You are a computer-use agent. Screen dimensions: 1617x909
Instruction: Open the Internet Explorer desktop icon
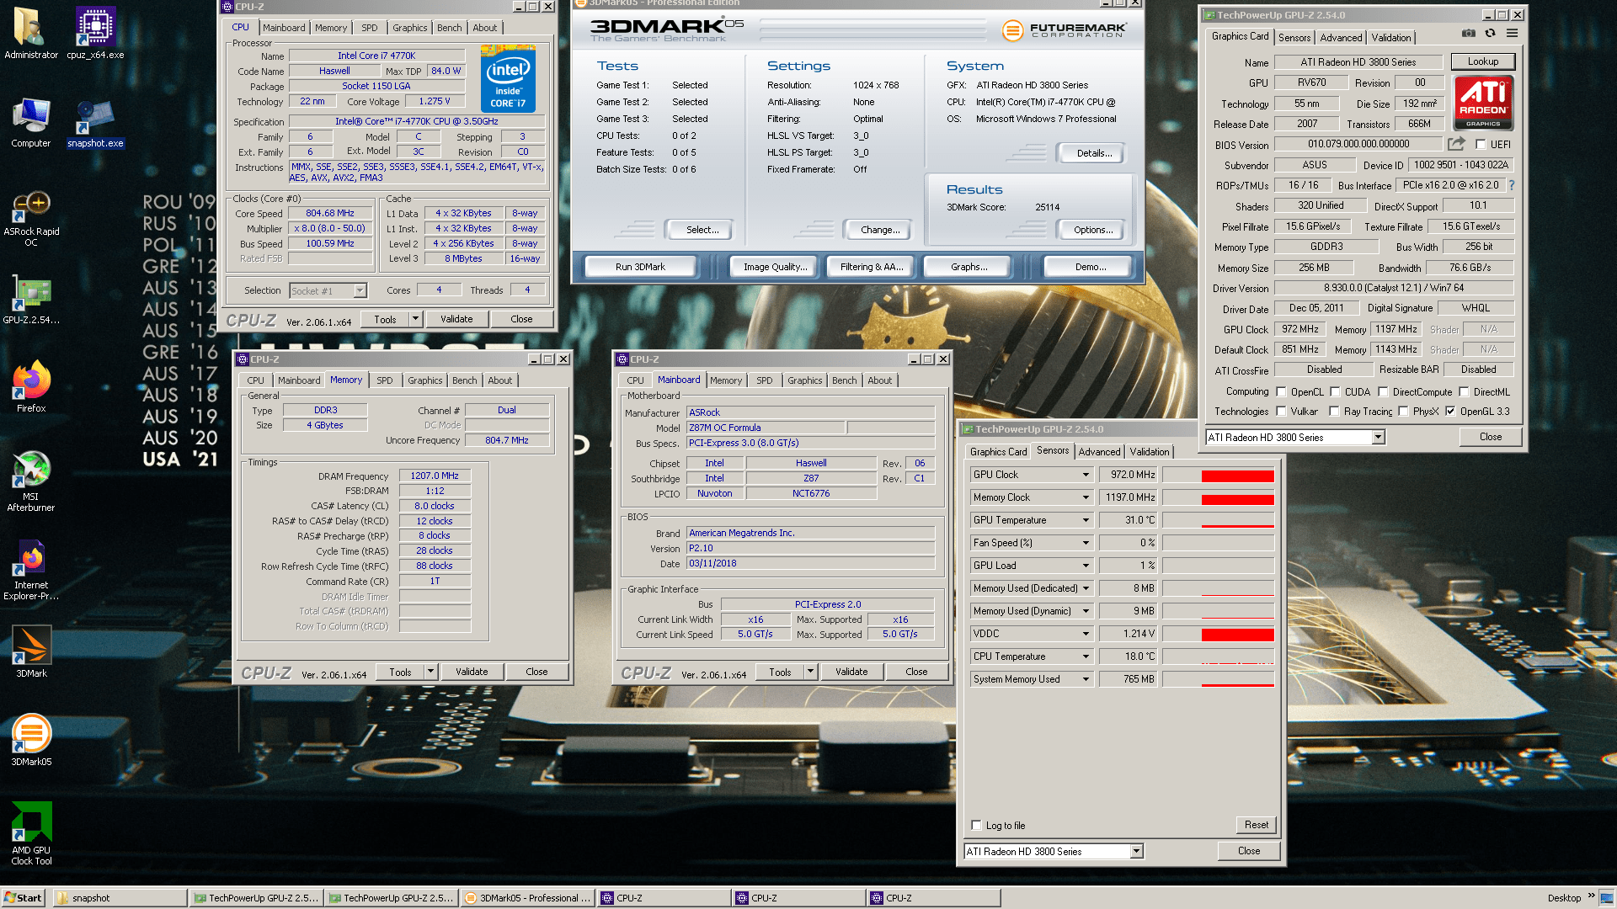point(31,570)
